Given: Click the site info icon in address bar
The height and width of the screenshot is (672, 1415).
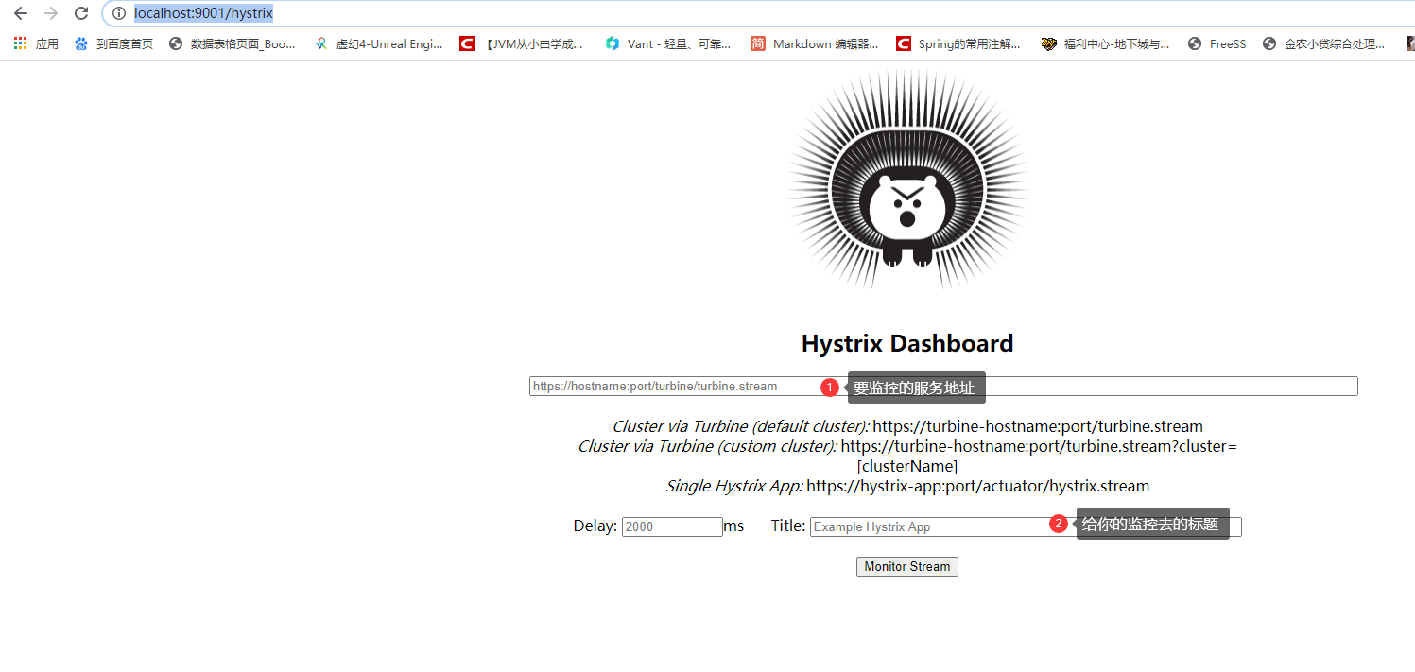Looking at the screenshot, I should tap(118, 13).
